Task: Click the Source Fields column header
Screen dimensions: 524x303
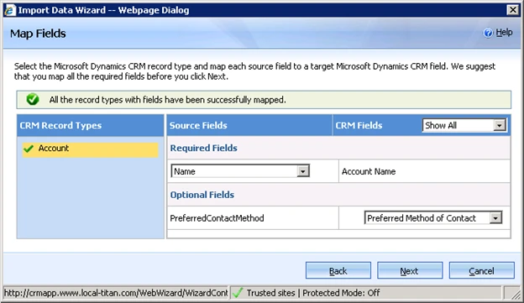Action: pyautogui.click(x=198, y=125)
